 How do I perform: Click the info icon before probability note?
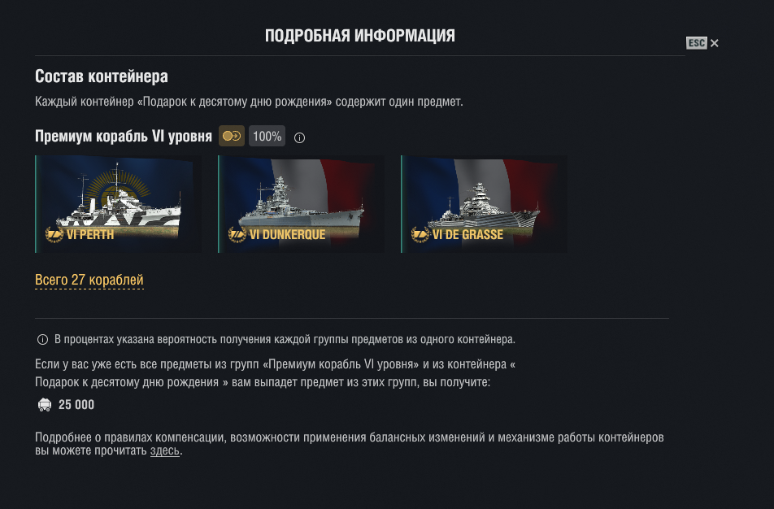pos(42,340)
